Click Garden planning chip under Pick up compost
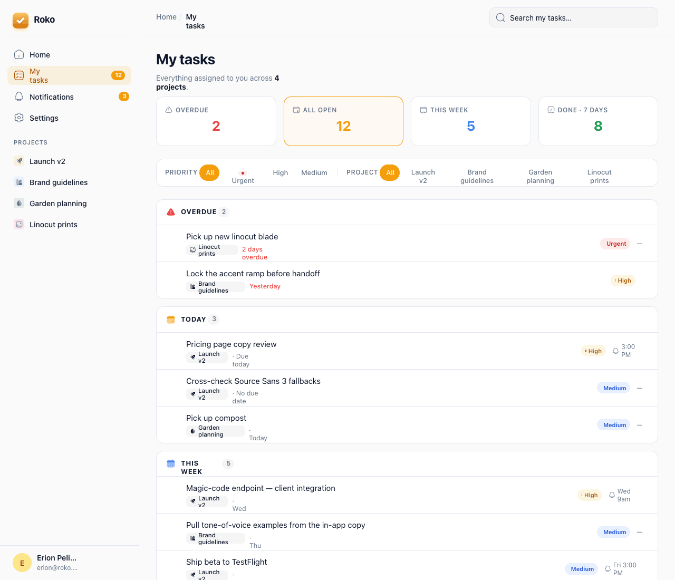Image resolution: width=675 pixels, height=580 pixels. coord(215,431)
